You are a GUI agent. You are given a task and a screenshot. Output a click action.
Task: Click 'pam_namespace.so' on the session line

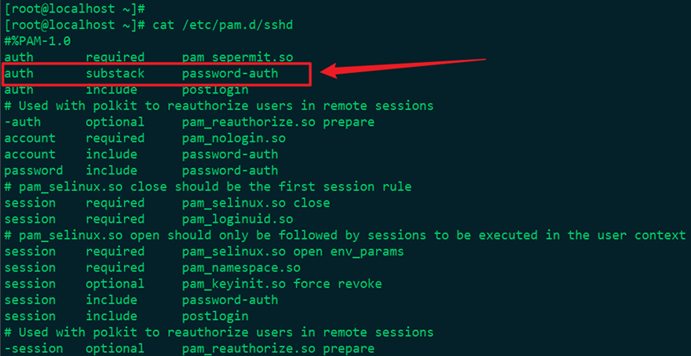[241, 268]
